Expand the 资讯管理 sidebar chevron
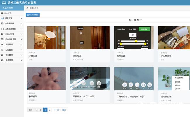Image resolution: width=190 pixels, height=117 pixels. [x=22, y=55]
